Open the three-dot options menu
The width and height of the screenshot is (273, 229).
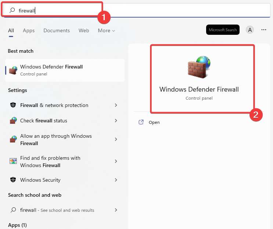263,30
